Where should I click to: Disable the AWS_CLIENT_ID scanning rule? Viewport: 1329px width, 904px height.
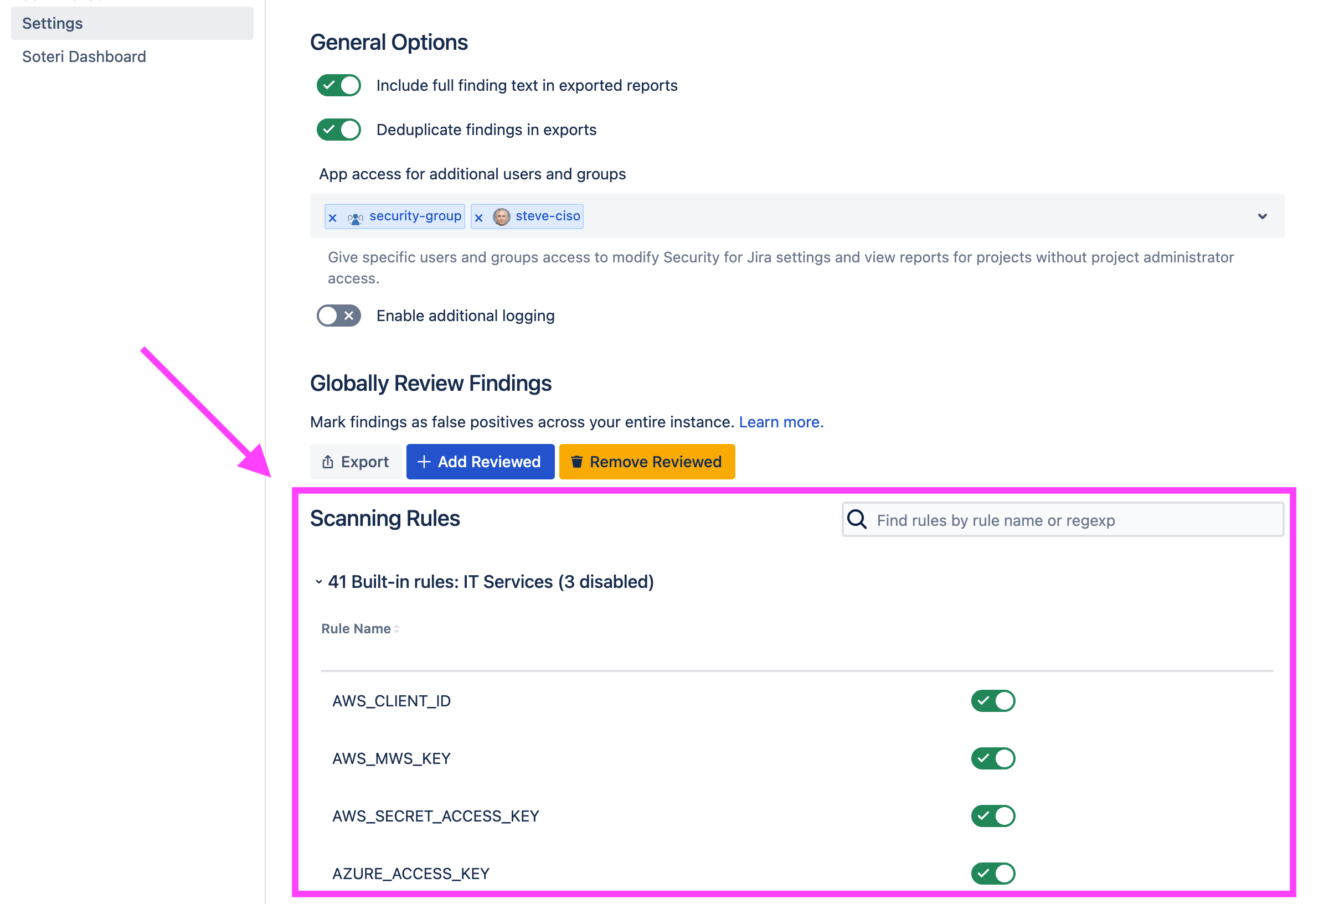993,700
